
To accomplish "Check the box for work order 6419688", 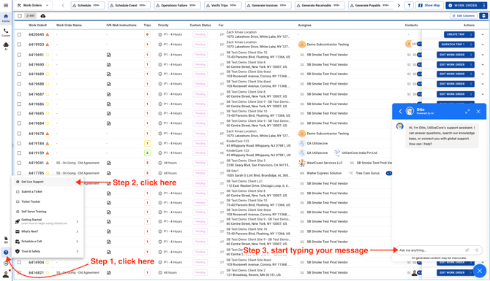I will click(19, 84).
